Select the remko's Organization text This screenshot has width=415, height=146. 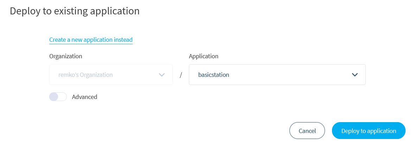pyautogui.click(x=85, y=75)
